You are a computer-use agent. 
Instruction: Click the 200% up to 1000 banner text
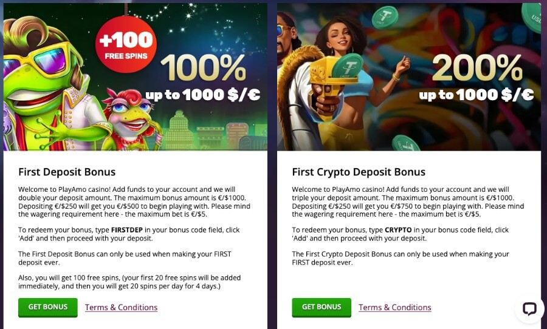pyautogui.click(x=476, y=78)
